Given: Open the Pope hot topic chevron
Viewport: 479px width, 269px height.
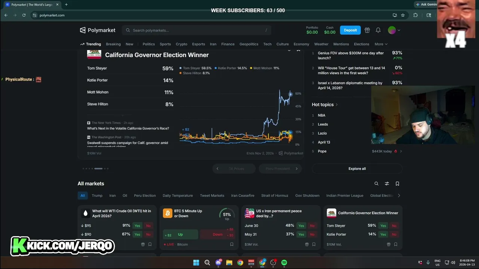Looking at the screenshot, I should click(x=401, y=151).
